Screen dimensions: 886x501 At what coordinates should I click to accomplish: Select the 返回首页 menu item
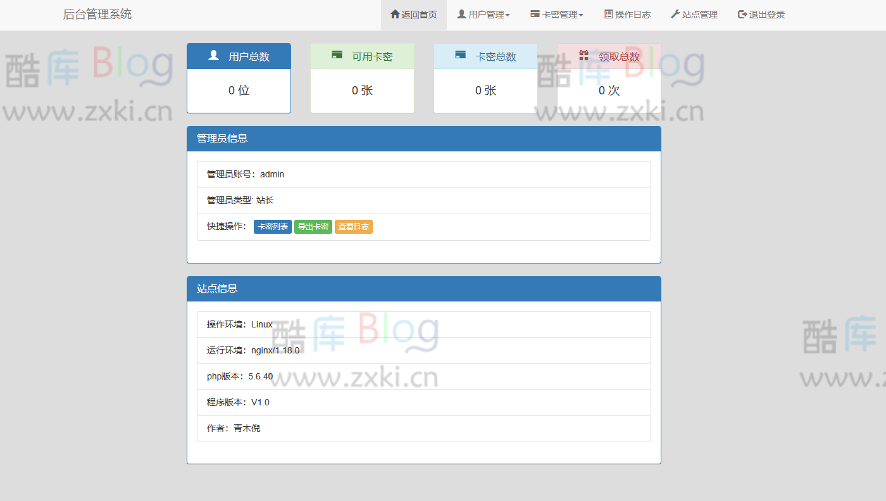coord(413,14)
